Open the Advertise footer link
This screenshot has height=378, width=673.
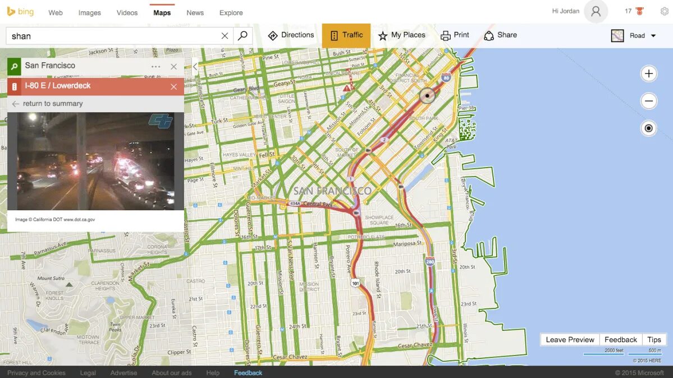click(x=123, y=373)
